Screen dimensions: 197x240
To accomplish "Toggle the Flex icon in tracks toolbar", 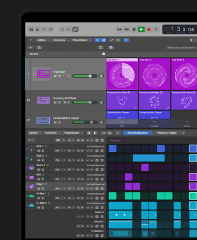I will (118, 40).
